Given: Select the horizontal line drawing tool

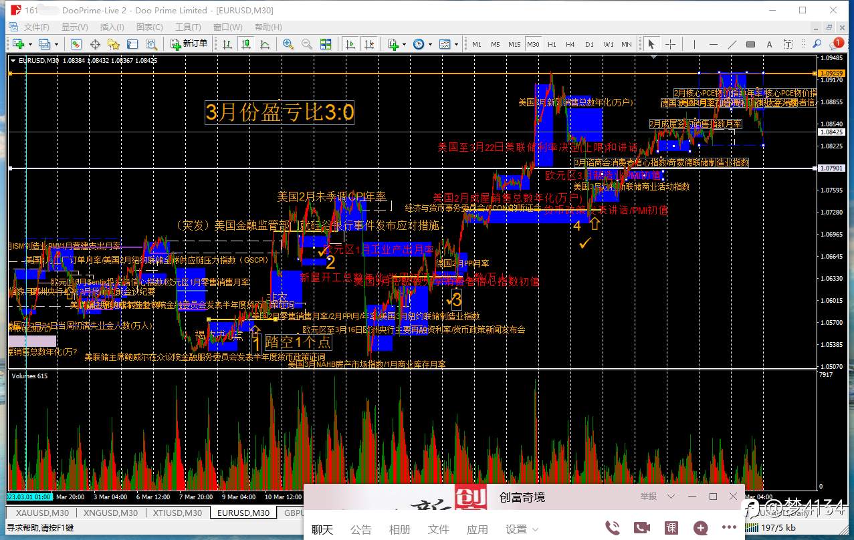Looking at the screenshot, I should [714, 44].
